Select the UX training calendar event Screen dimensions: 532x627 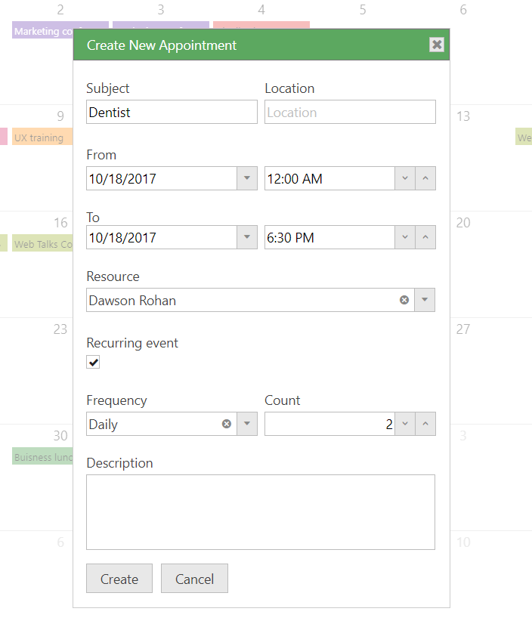coord(42,137)
